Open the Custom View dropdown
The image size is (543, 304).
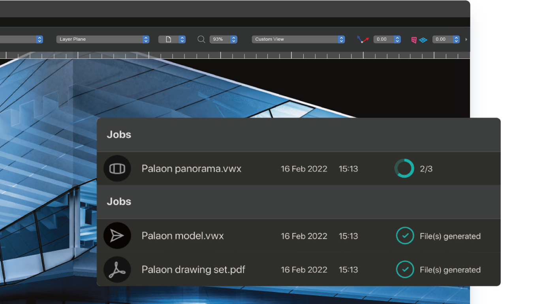pyautogui.click(x=298, y=39)
